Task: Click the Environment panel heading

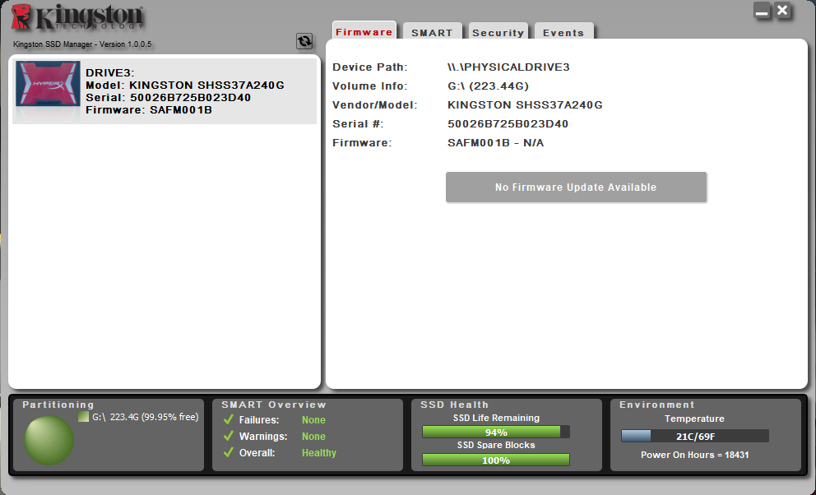Action: 656,405
